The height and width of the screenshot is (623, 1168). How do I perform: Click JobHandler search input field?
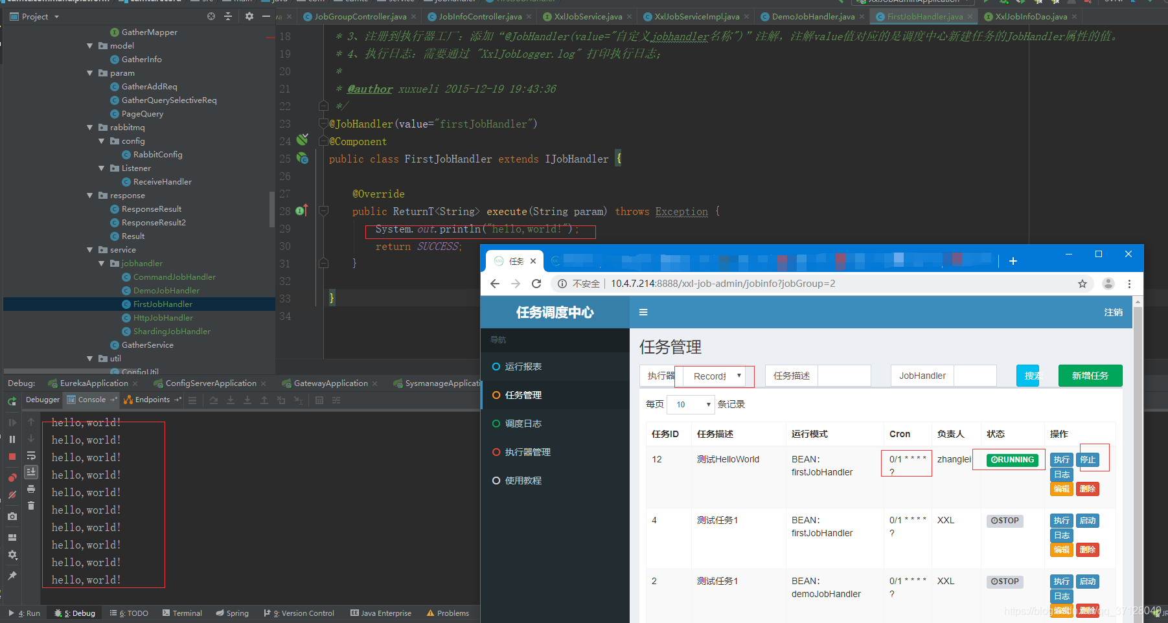[x=975, y=376]
